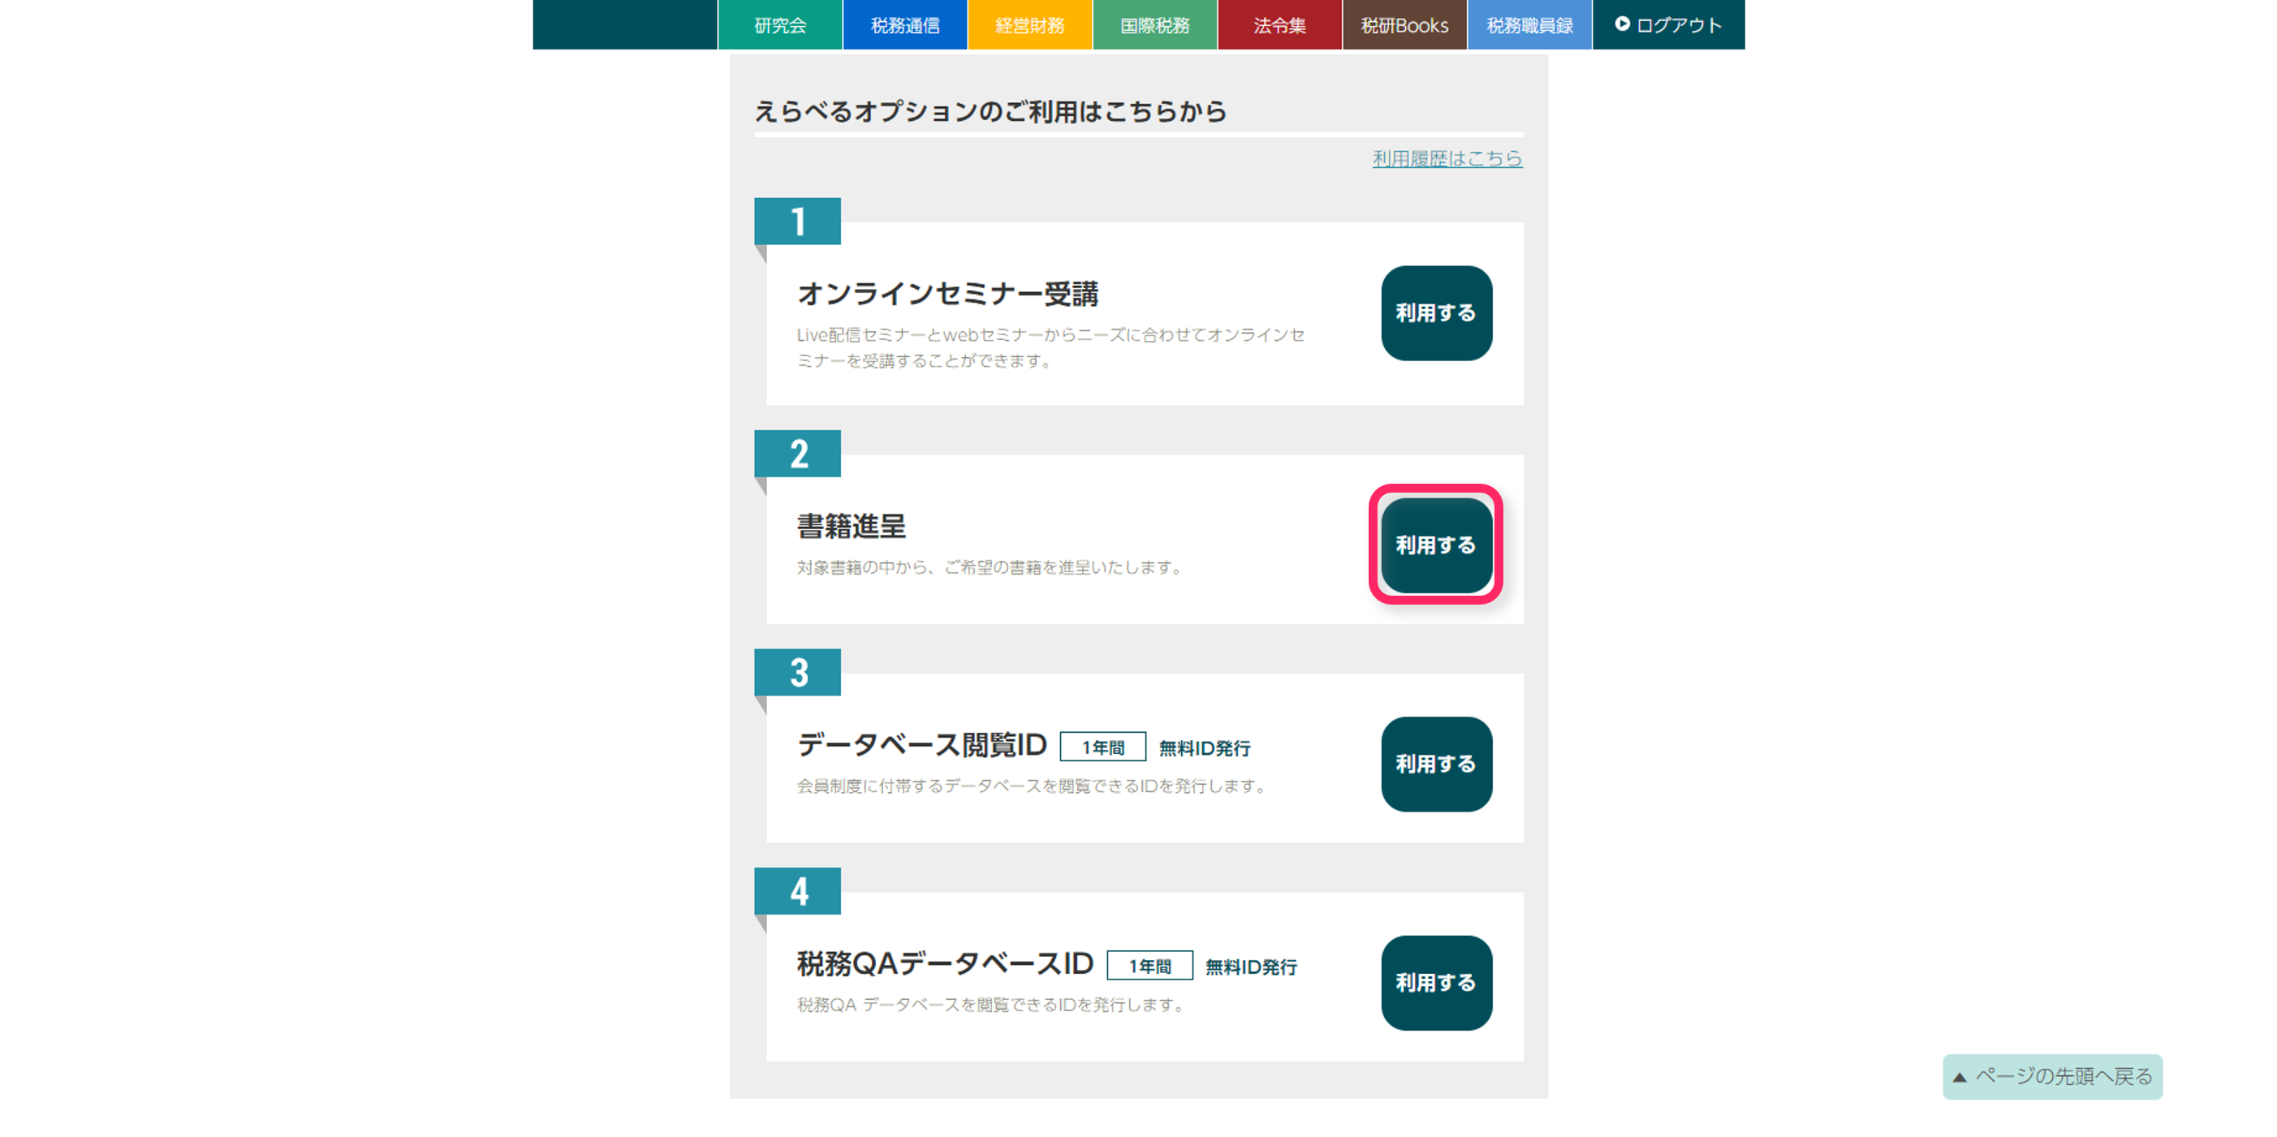Click 利用する for オンラインセミナー受講

1436,312
